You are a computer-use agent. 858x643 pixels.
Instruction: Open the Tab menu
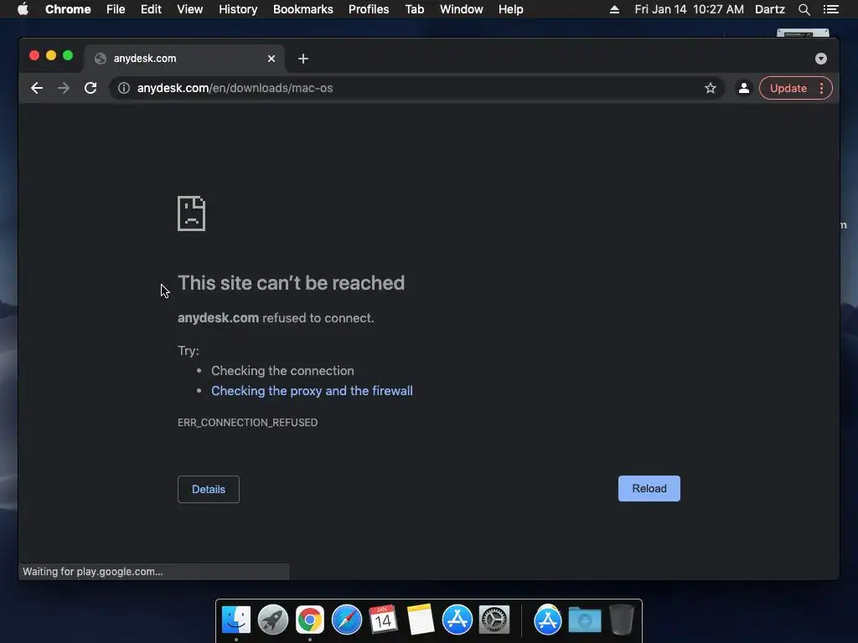(x=414, y=9)
